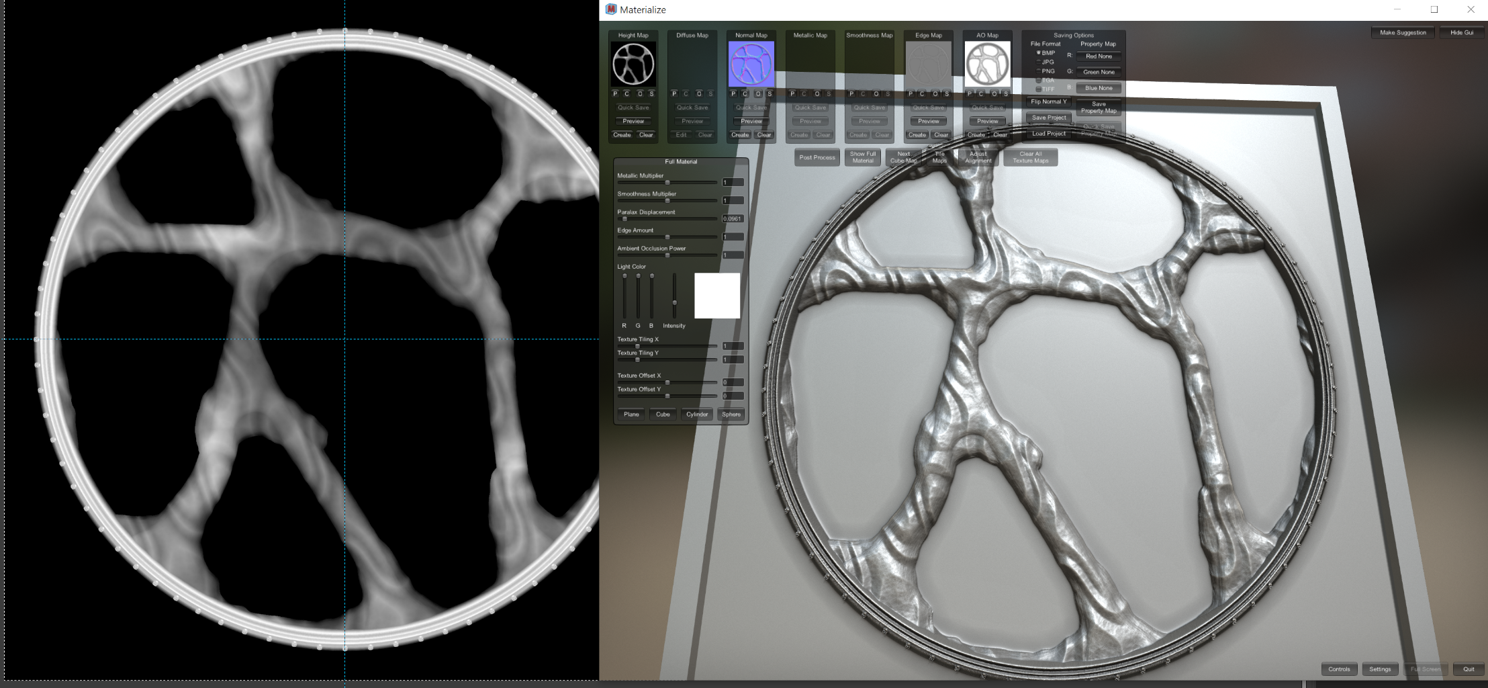This screenshot has width=1488, height=688.
Task: Select BMP file format
Action: point(1045,53)
